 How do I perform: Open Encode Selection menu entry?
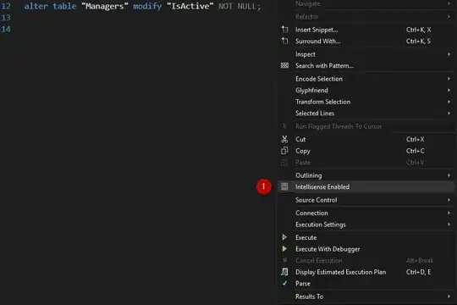click(x=366, y=79)
